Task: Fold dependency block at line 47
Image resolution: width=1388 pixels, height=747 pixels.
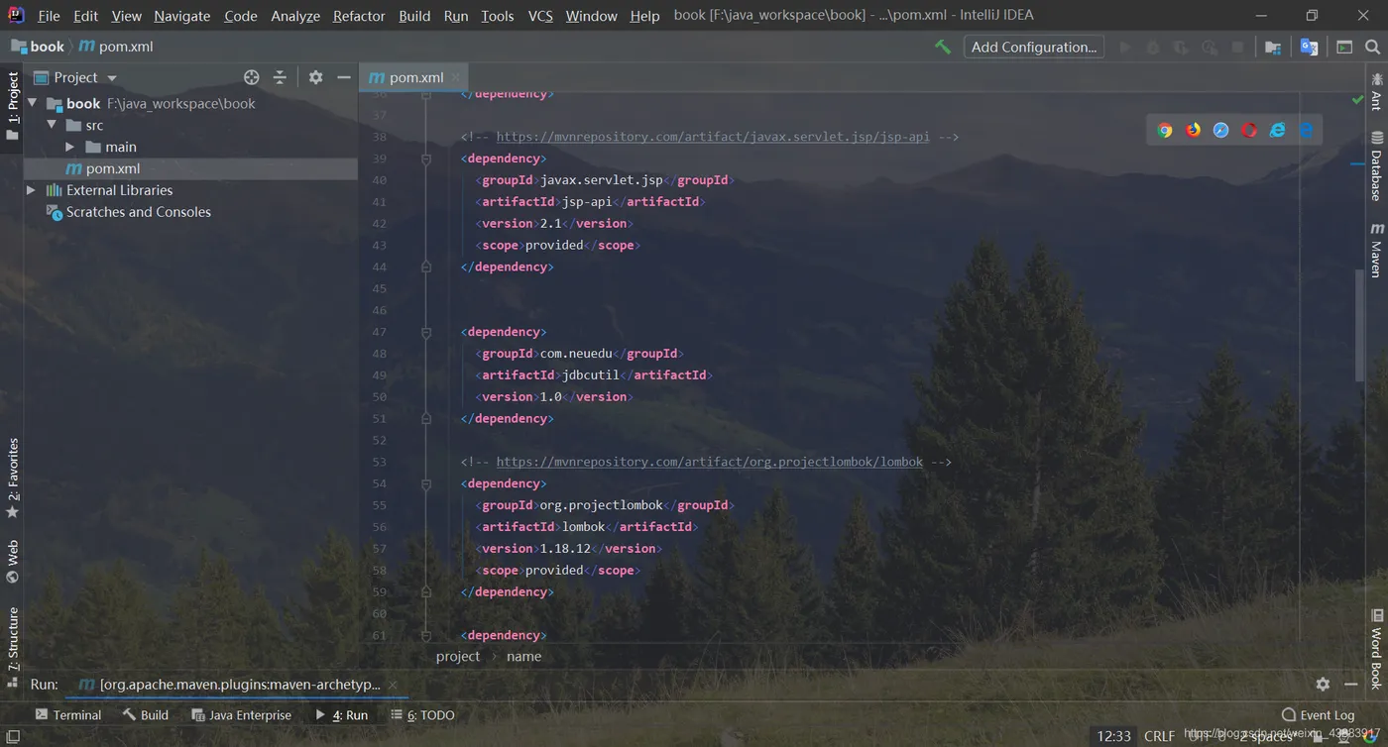Action: click(426, 332)
